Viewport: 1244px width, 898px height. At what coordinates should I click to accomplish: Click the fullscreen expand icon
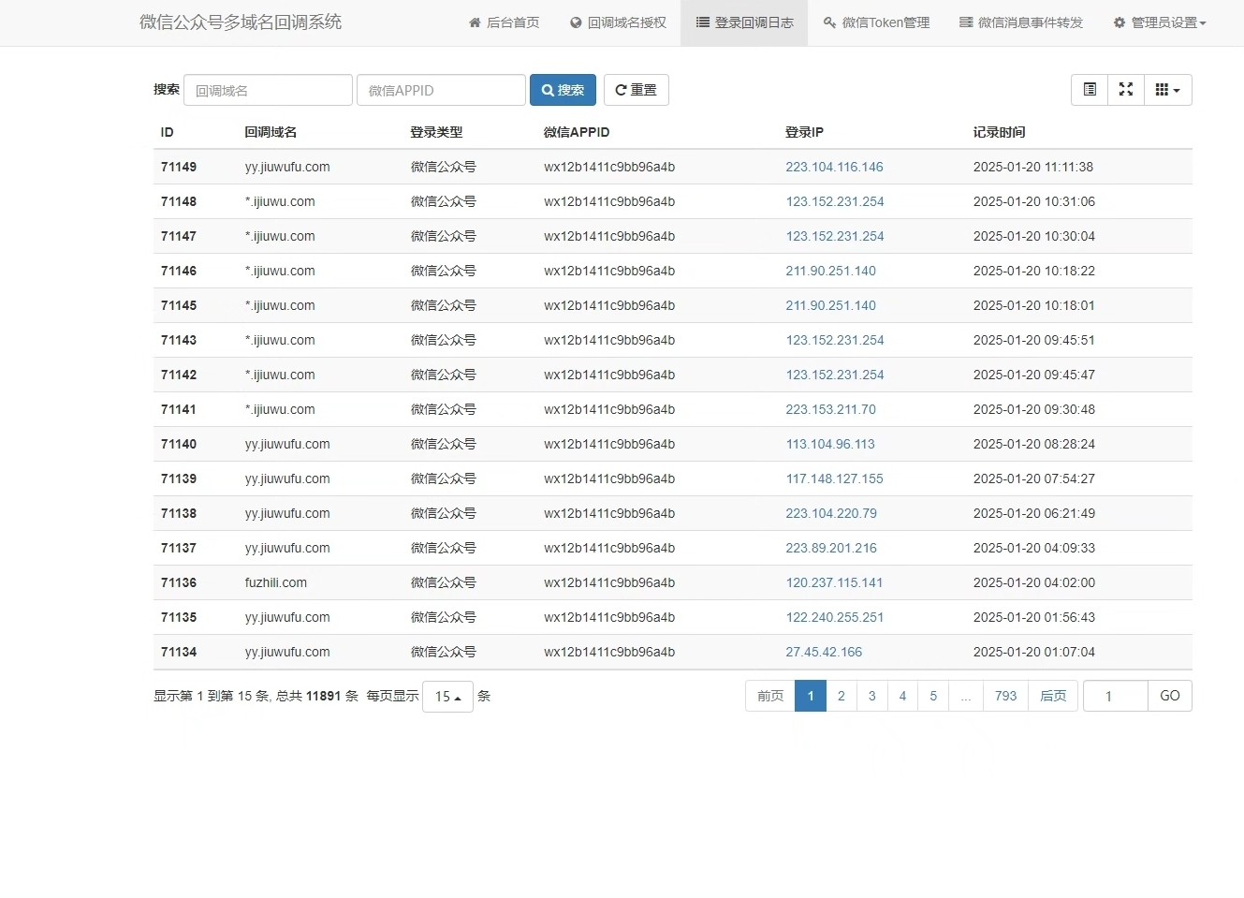coord(1126,90)
